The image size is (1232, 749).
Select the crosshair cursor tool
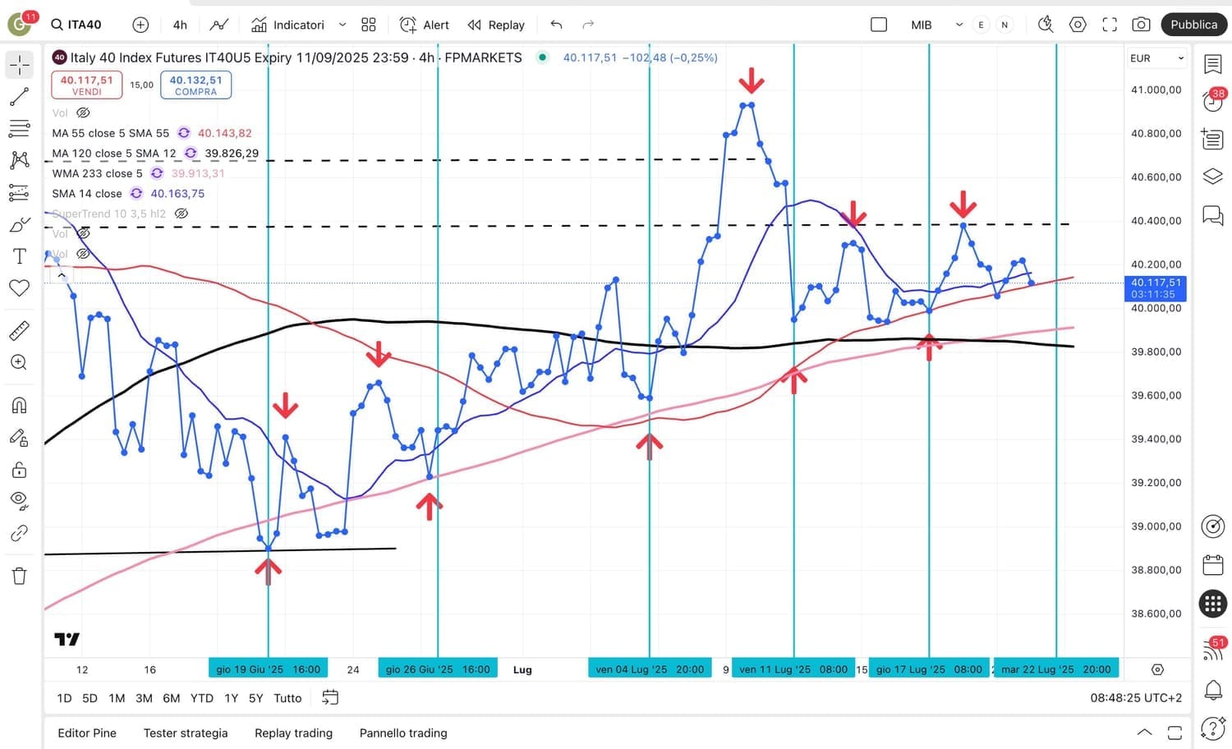click(20, 64)
